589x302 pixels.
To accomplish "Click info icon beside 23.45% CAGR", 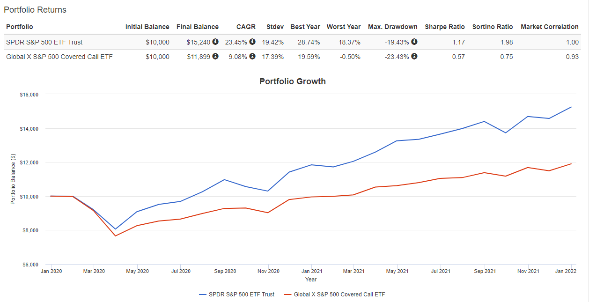I will (x=252, y=42).
